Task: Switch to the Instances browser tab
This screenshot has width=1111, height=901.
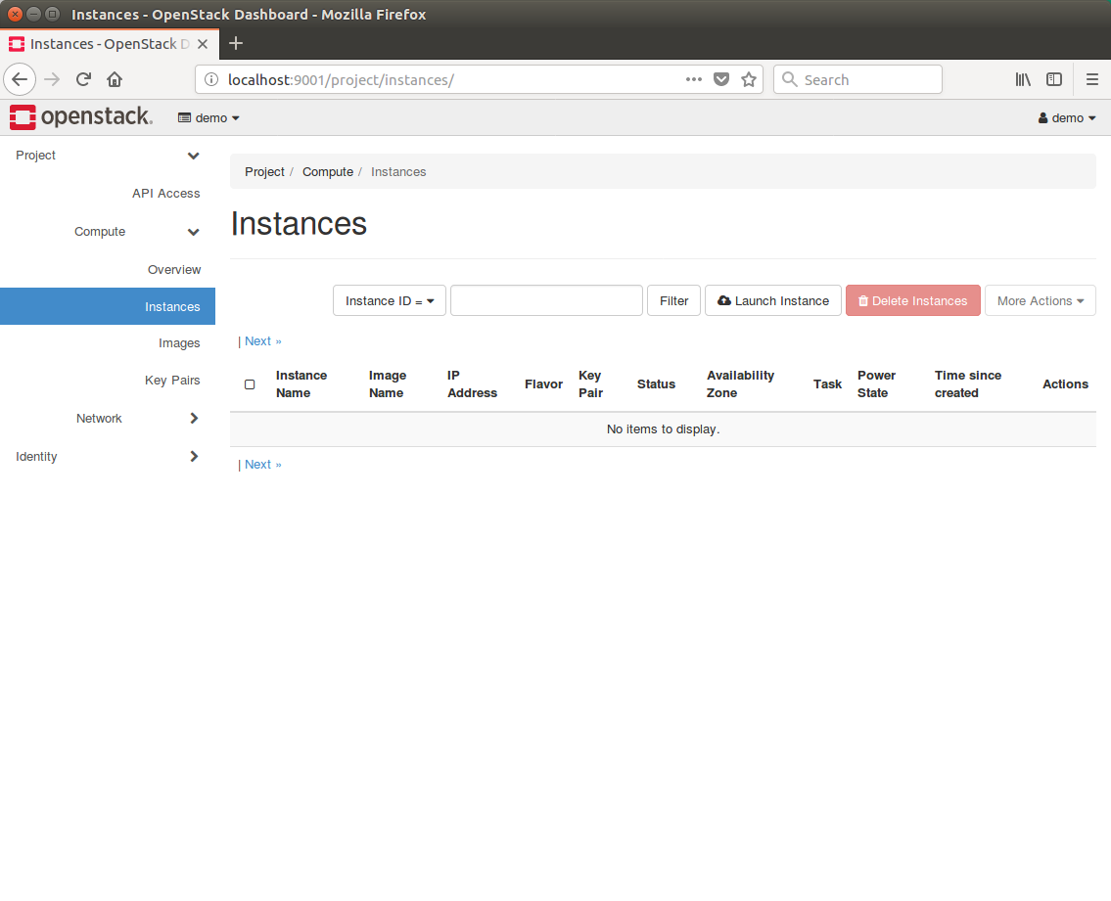Action: point(109,44)
